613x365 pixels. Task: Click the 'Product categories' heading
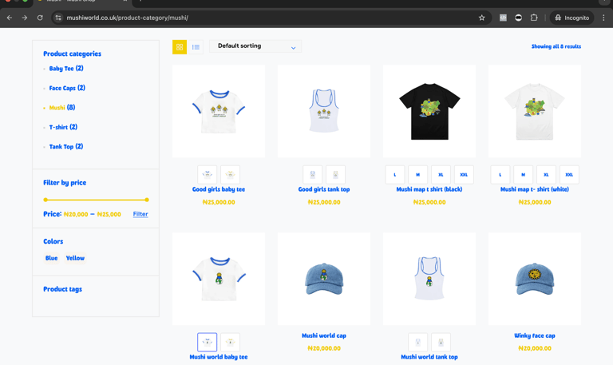coord(72,54)
